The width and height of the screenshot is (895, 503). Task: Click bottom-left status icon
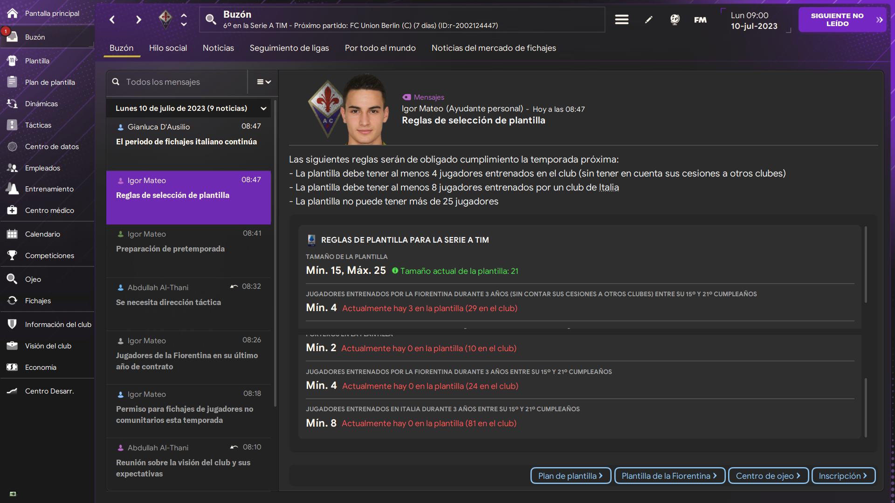[13, 494]
